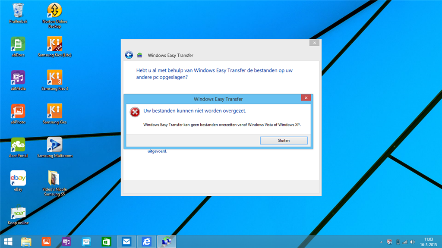Open Samsung Kies (Lite) shortcut
This screenshot has width=442, height=248.
coord(55,47)
